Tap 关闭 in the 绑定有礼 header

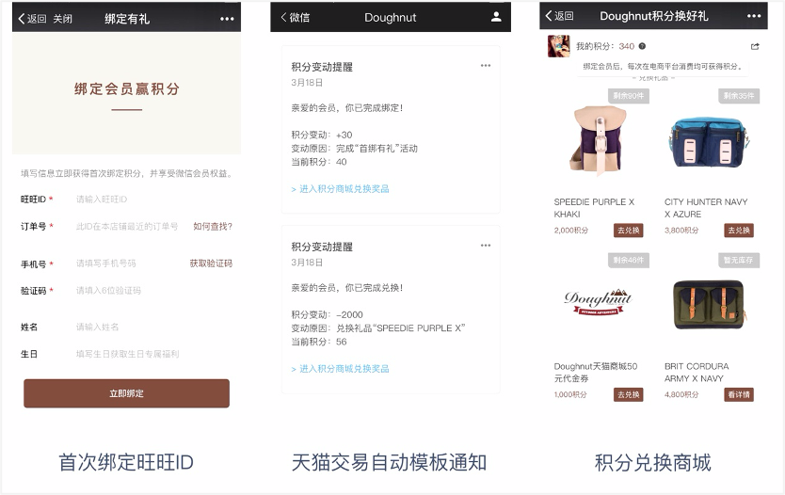(x=62, y=19)
